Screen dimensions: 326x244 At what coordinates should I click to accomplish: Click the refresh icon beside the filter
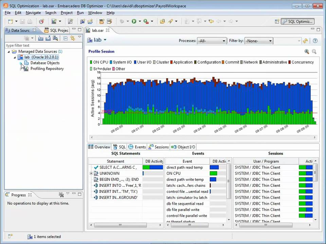305,41
